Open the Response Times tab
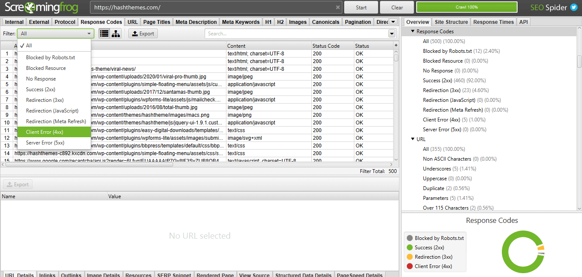This screenshot has height=277, width=582. pos(493,22)
